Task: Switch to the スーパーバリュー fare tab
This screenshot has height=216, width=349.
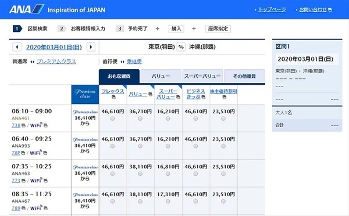Action: click(202, 76)
